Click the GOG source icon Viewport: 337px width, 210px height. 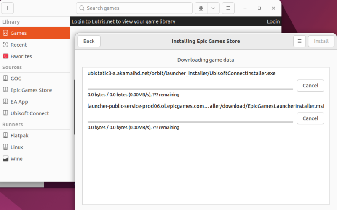[x=5, y=78]
